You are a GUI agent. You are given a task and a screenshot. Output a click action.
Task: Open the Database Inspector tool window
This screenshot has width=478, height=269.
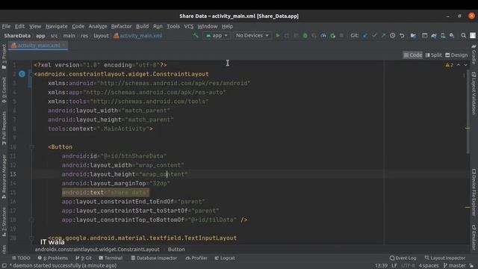click(x=154, y=258)
